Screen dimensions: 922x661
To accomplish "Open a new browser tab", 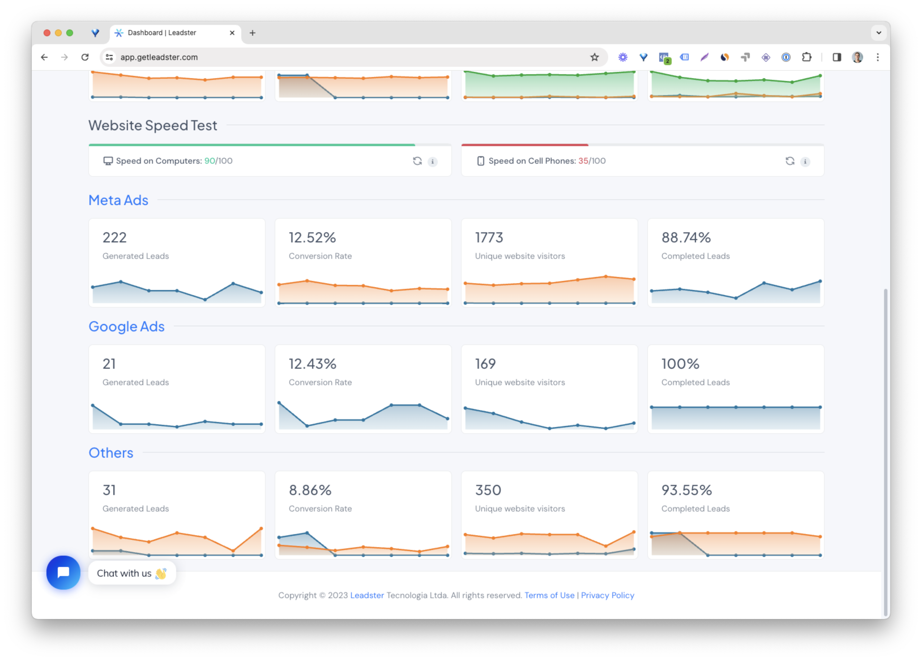I will point(253,33).
